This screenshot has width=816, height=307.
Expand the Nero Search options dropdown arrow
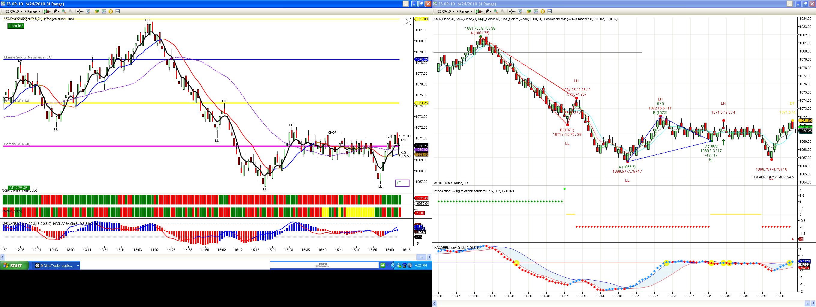point(387,265)
